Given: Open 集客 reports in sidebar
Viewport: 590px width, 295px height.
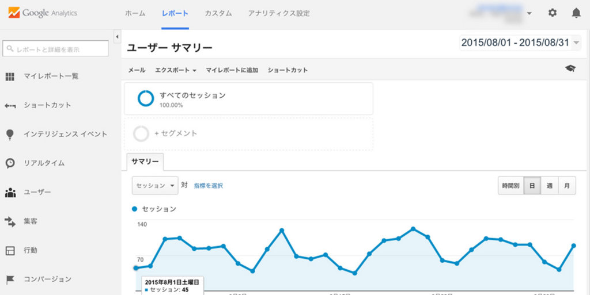Looking at the screenshot, I should tap(30, 221).
